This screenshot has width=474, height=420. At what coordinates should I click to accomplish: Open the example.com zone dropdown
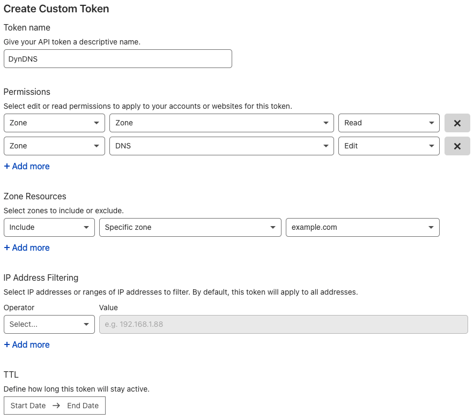362,227
